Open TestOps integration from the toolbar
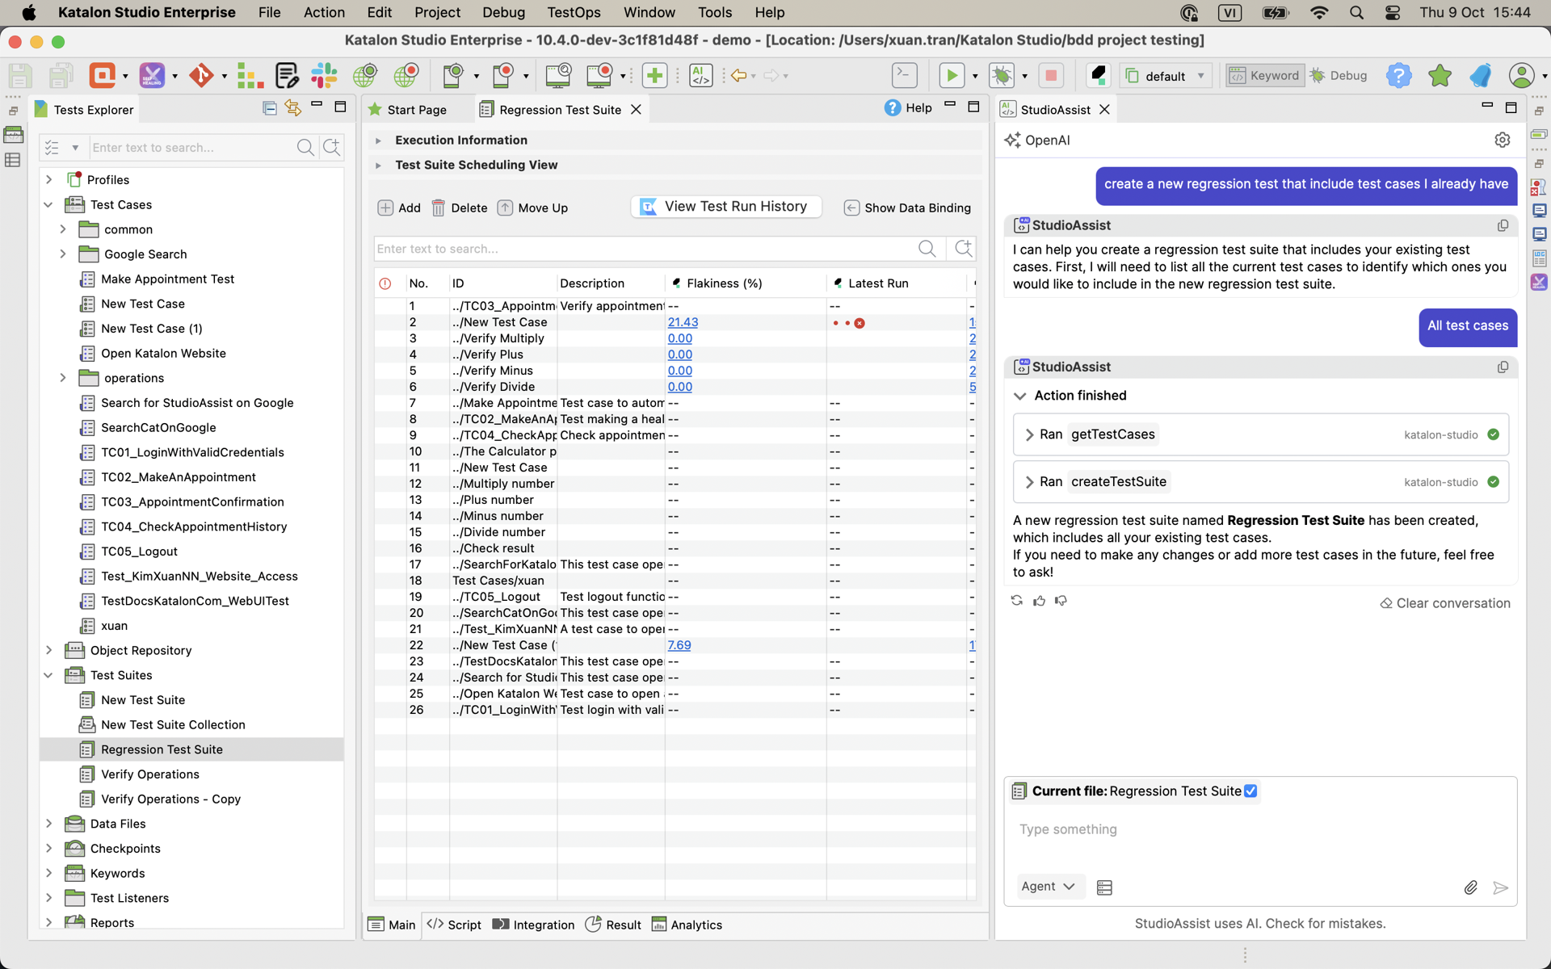The height and width of the screenshot is (969, 1551). [x=103, y=75]
